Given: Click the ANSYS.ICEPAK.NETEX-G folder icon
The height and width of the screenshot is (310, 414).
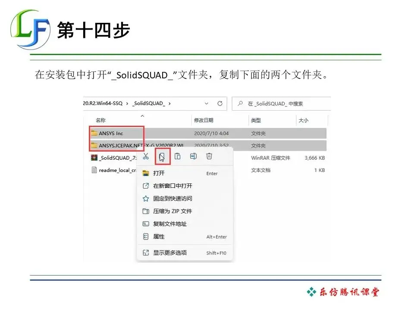Looking at the screenshot, I should (x=94, y=145).
